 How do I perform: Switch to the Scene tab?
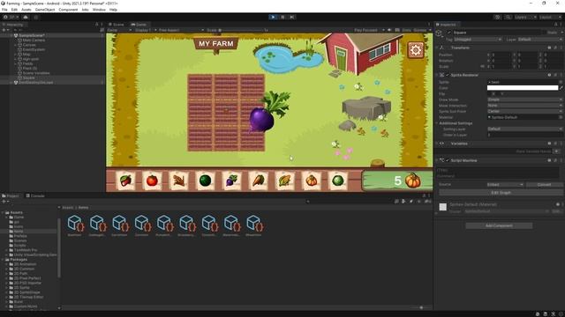click(116, 25)
